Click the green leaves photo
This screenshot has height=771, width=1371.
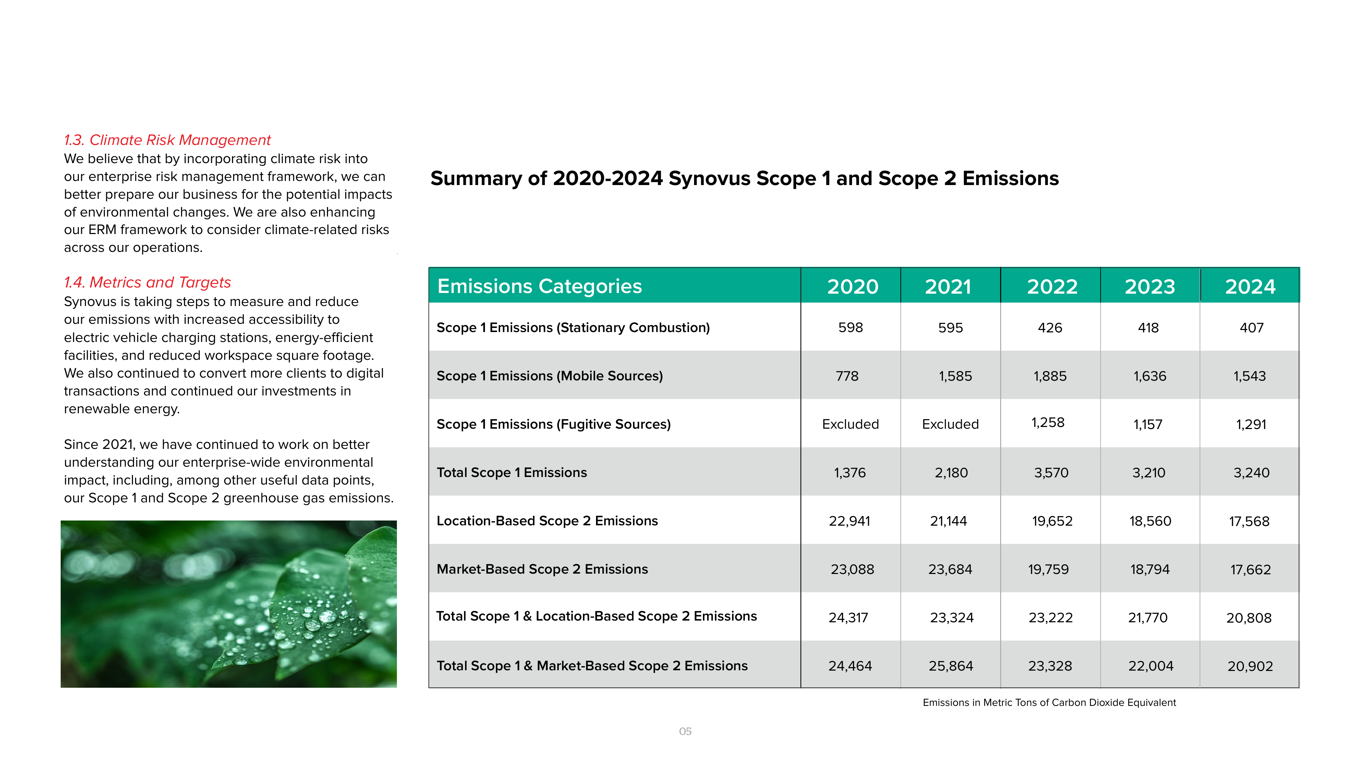tap(228, 604)
